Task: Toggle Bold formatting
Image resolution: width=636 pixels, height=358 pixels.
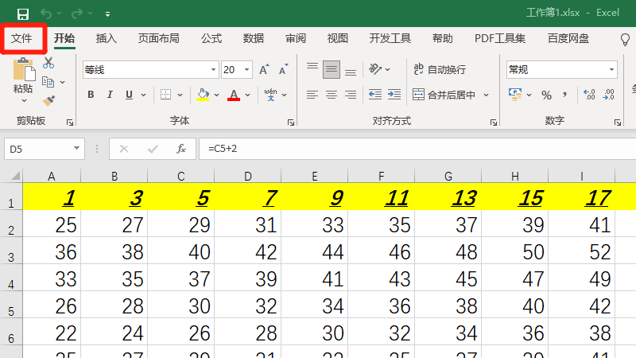Action: (x=90, y=95)
